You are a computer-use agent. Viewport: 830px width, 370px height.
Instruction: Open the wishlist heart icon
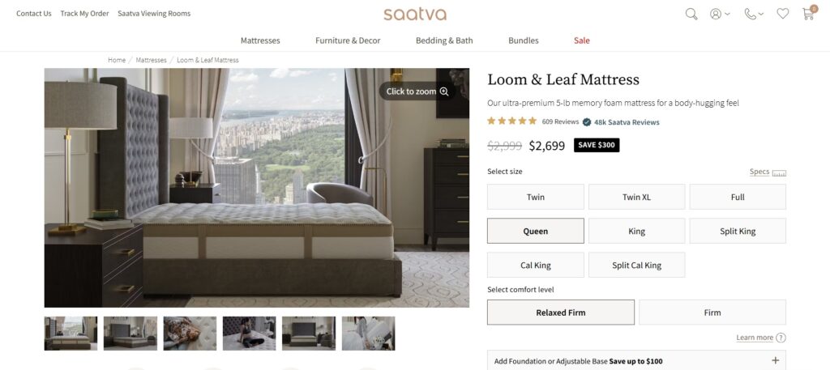click(782, 14)
